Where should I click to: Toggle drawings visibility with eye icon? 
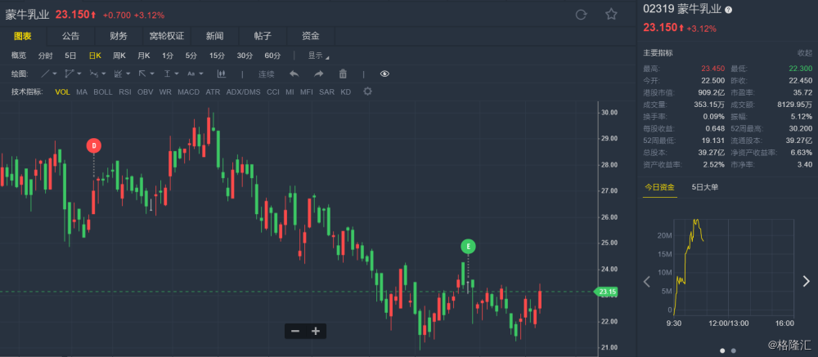384,74
